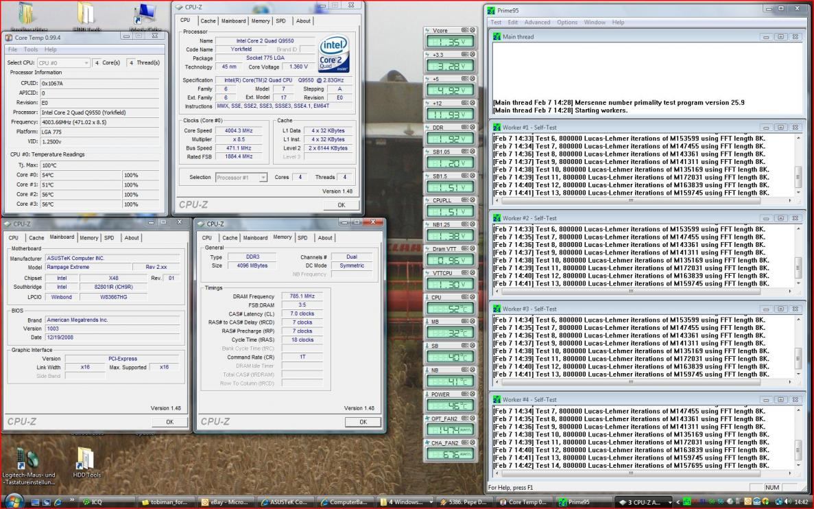Close the CHA_FAN2 fan monitor widget
This screenshot has height=509, width=814.
click(x=472, y=442)
